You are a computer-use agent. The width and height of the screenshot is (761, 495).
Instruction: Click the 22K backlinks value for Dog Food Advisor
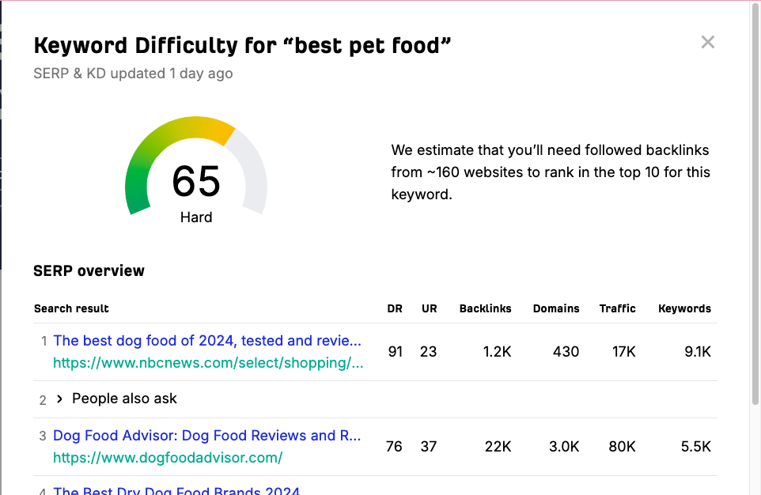click(x=498, y=447)
